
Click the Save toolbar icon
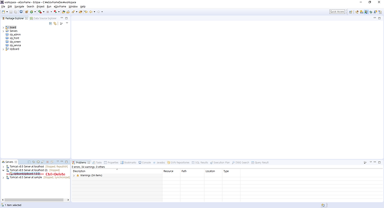pos(11,12)
